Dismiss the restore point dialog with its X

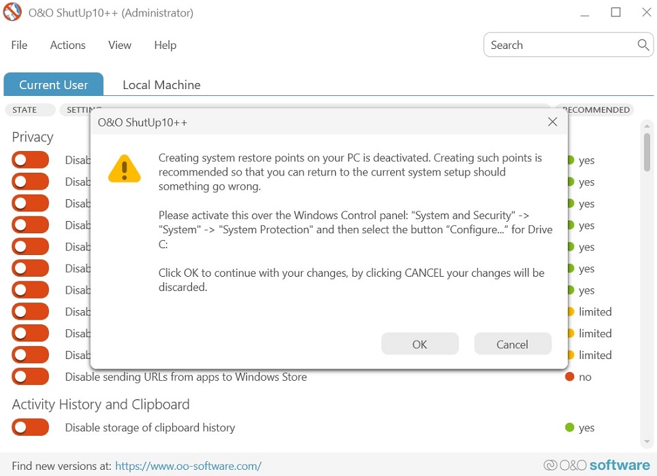click(x=552, y=122)
